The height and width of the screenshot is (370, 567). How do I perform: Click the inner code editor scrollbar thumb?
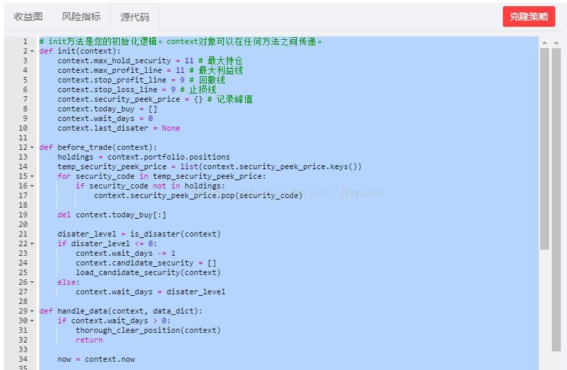click(544, 149)
